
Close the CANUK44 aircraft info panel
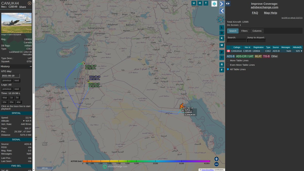30,3
